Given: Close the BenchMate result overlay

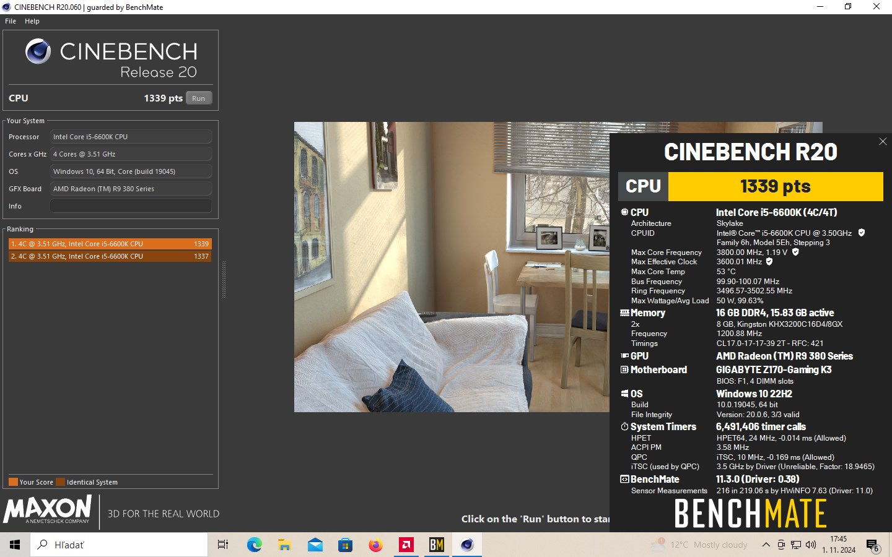Looking at the screenshot, I should click(x=883, y=142).
